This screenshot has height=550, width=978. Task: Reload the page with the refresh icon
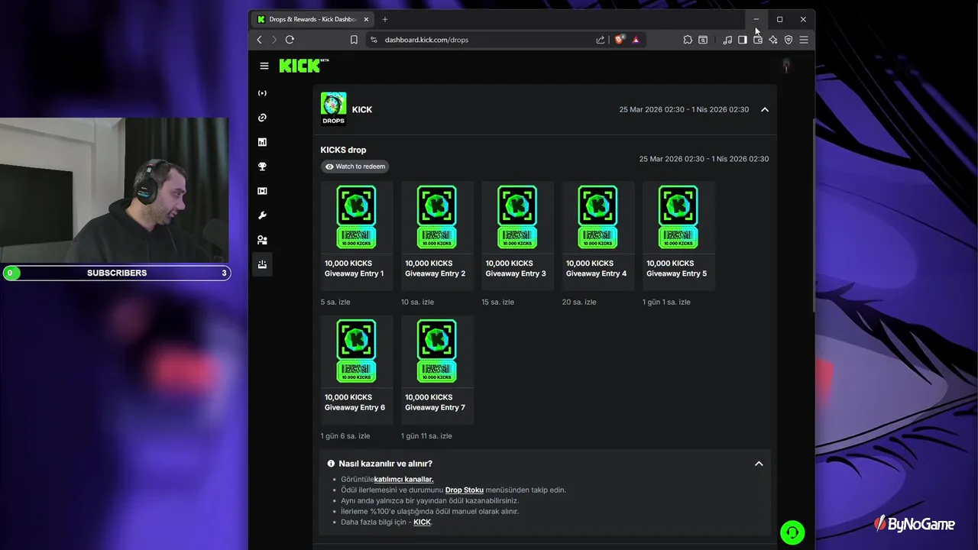pyautogui.click(x=290, y=40)
